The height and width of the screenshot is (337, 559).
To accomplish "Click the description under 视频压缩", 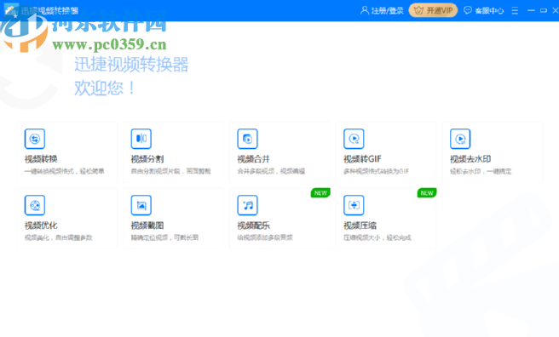I will point(377,237).
